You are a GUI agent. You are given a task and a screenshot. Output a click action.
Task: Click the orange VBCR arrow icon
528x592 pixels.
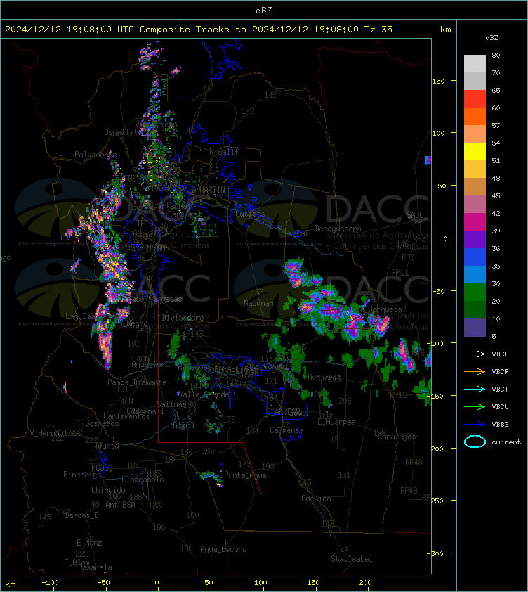pos(475,371)
